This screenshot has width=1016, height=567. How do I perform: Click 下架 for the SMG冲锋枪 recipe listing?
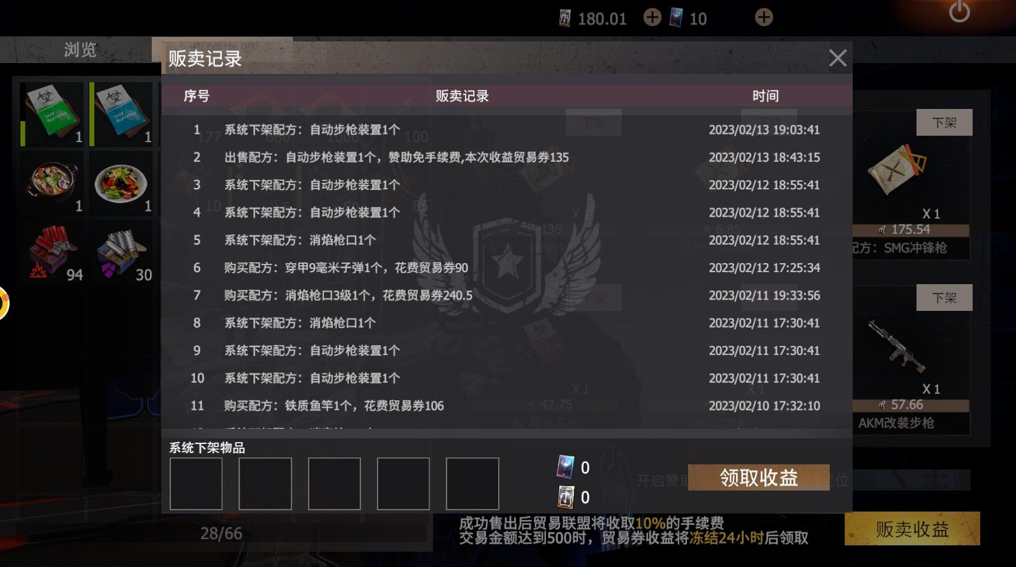pos(944,122)
